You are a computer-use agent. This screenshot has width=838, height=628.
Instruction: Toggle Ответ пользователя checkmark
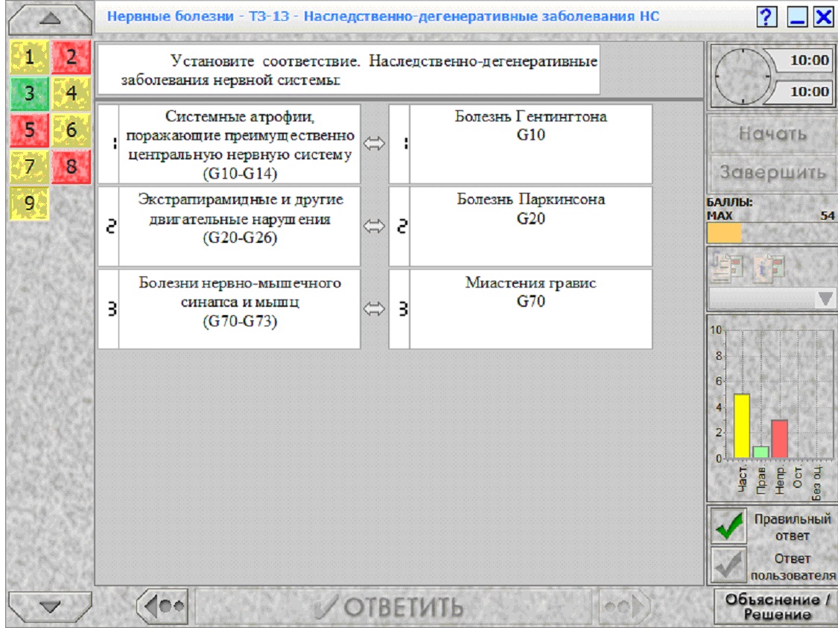point(729,565)
